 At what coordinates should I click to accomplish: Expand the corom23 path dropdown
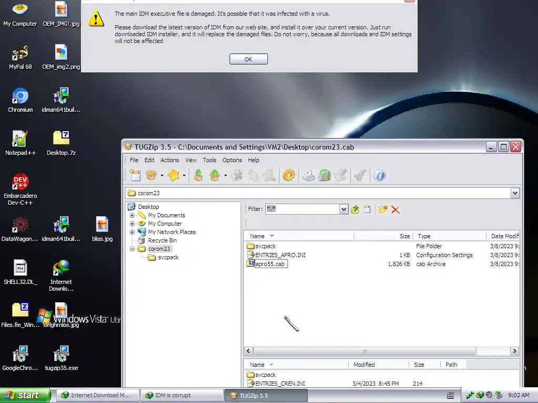(x=515, y=193)
